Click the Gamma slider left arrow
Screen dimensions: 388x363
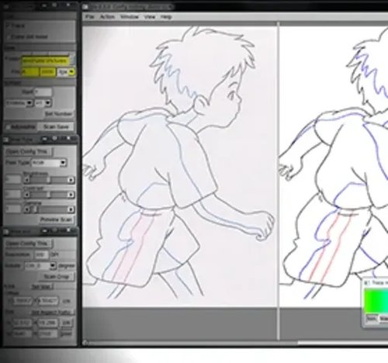point(27,209)
